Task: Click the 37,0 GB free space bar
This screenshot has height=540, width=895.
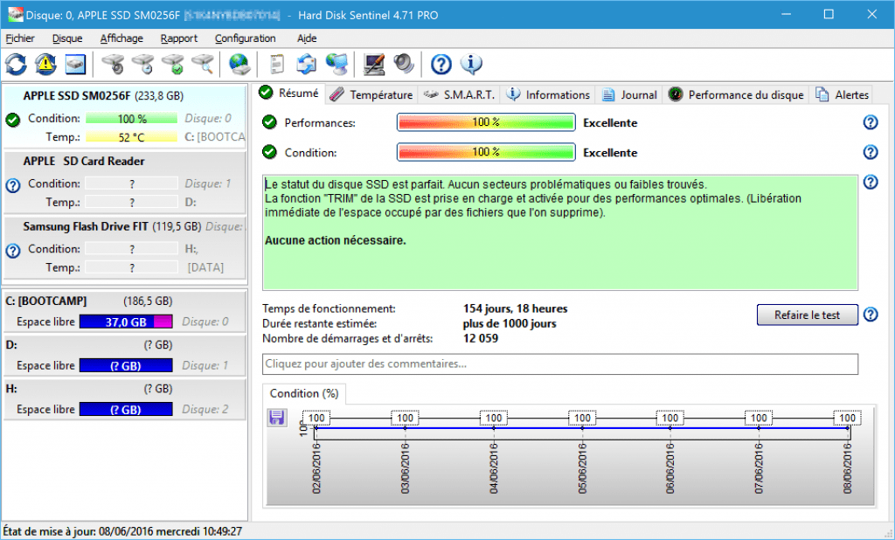Action: click(x=126, y=322)
